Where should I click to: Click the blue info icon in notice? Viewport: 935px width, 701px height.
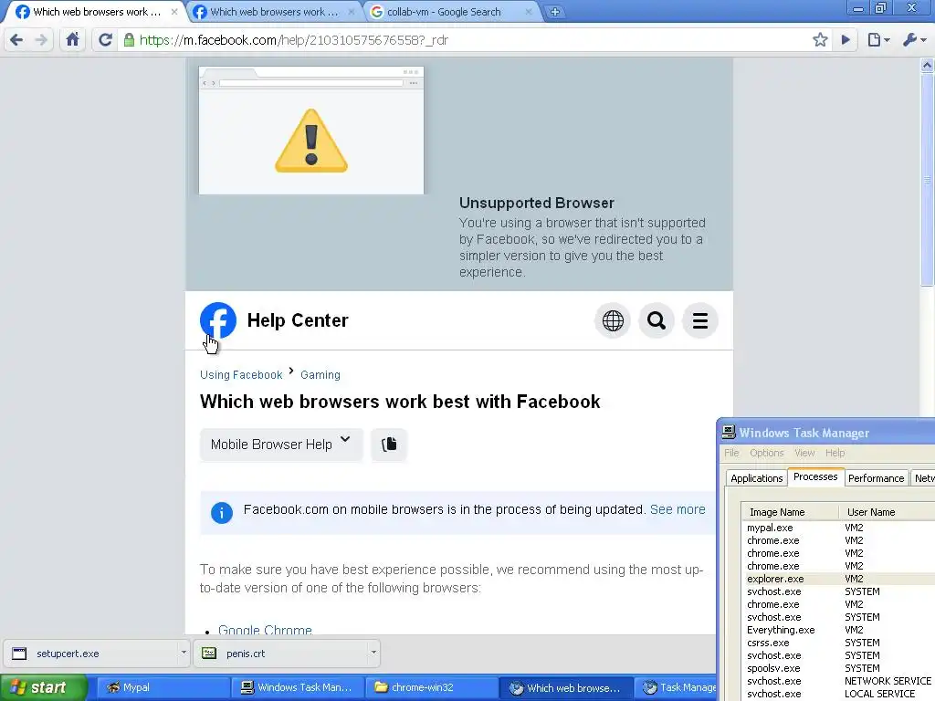click(221, 512)
